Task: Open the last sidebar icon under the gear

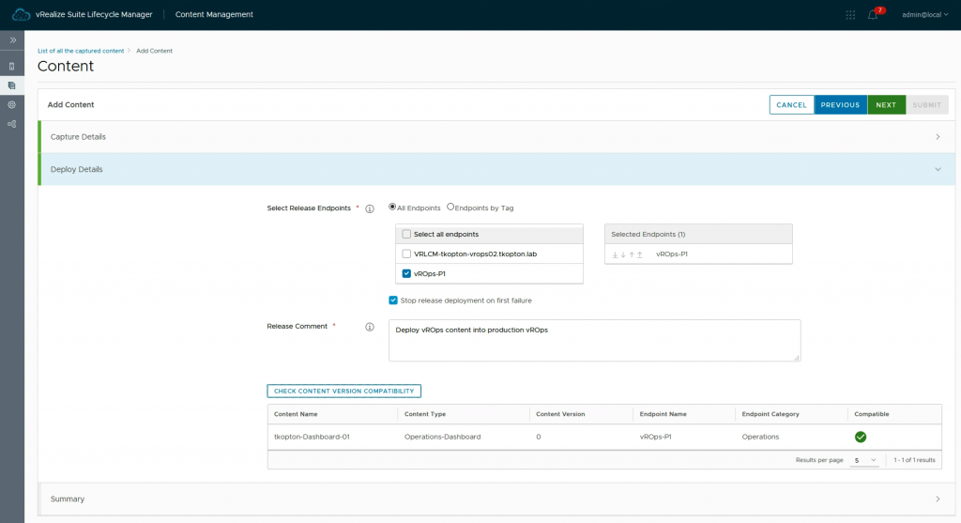Action: [11, 124]
